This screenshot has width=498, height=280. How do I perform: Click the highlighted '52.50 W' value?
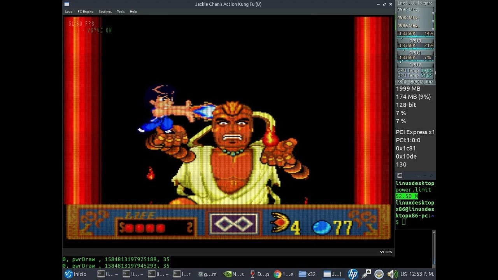click(407, 196)
